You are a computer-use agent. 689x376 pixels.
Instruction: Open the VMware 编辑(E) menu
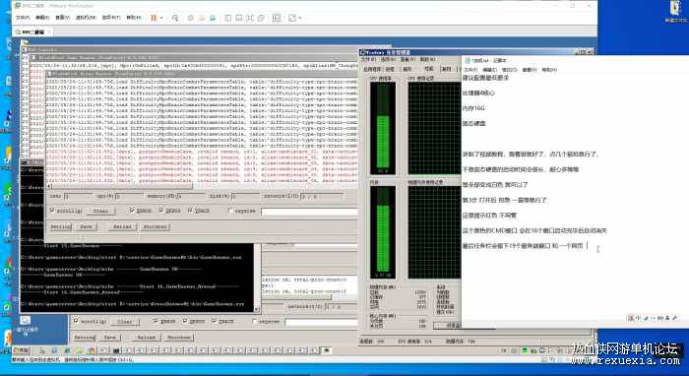point(42,18)
